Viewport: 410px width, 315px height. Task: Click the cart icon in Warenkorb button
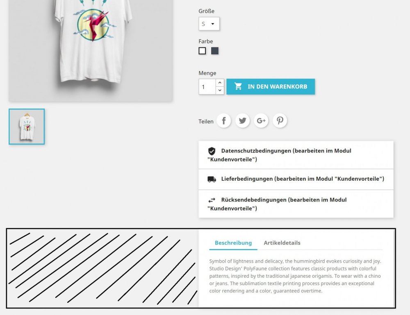click(238, 86)
